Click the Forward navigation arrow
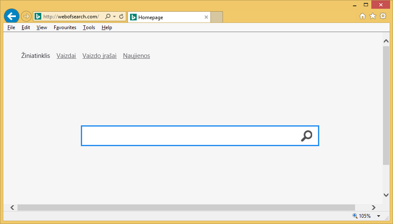Image resolution: width=393 pixels, height=224 pixels. coord(26,17)
